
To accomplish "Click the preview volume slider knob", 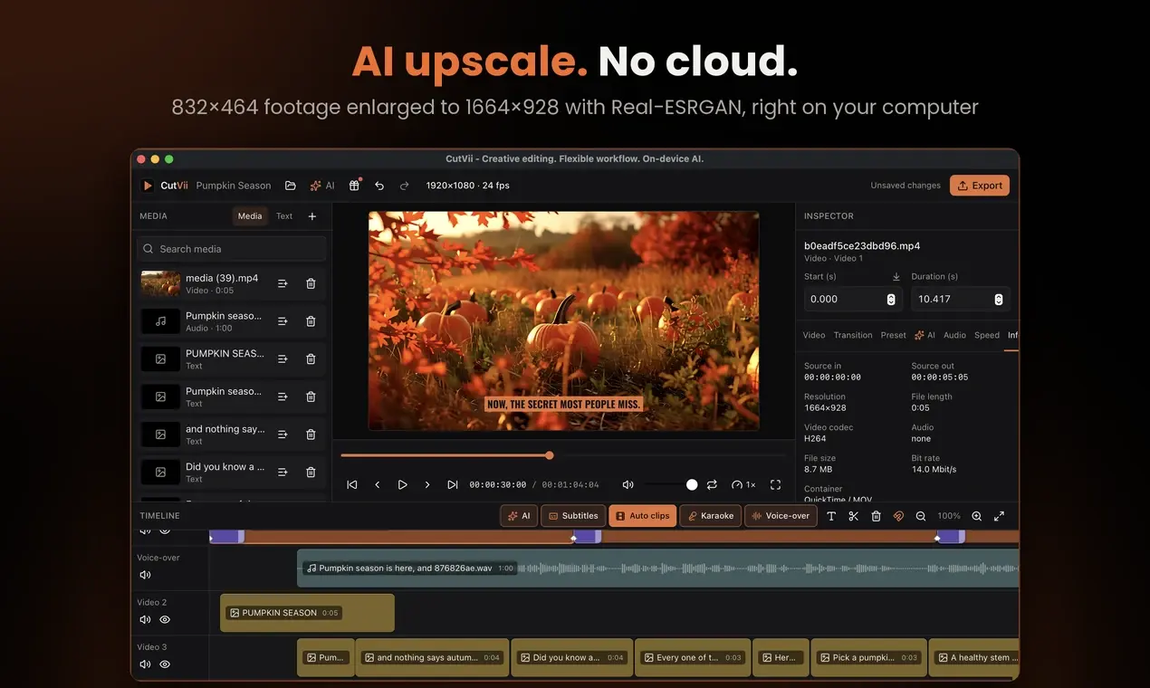I will pyautogui.click(x=692, y=485).
